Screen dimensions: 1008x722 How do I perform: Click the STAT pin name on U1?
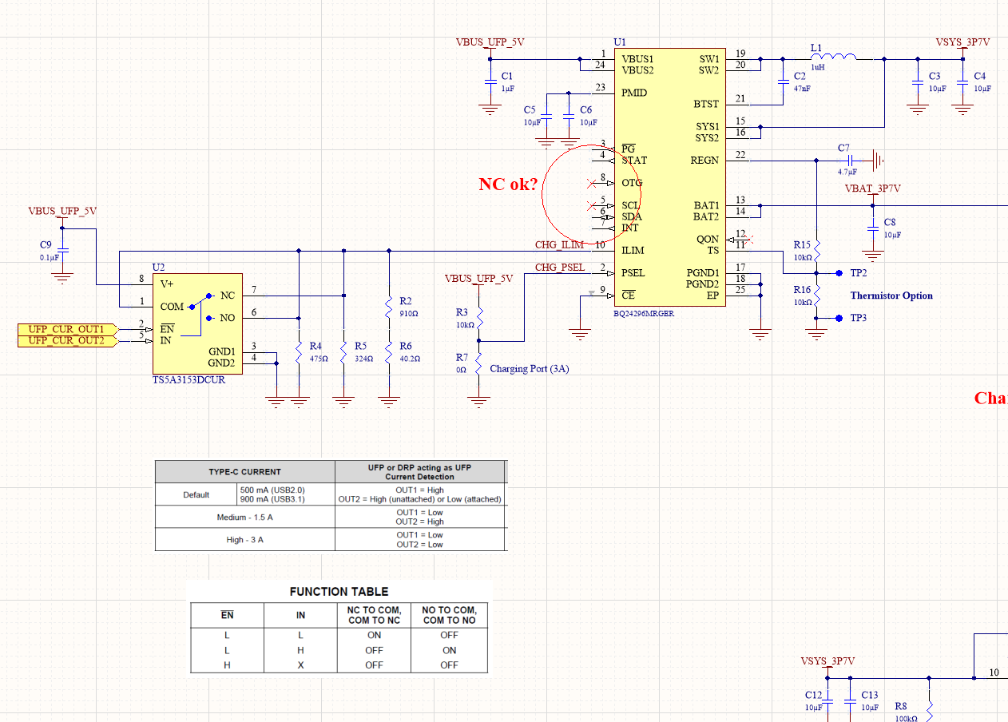[x=634, y=161]
